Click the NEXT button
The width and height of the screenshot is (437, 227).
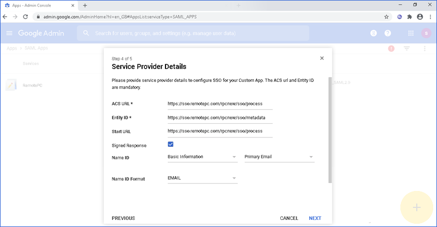(x=315, y=218)
